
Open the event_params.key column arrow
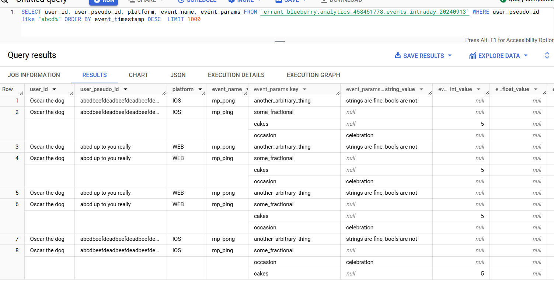(305, 89)
